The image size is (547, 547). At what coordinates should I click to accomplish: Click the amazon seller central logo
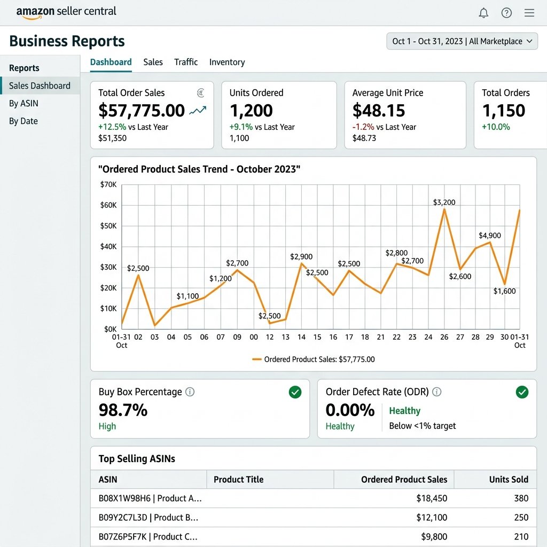pyautogui.click(x=66, y=12)
